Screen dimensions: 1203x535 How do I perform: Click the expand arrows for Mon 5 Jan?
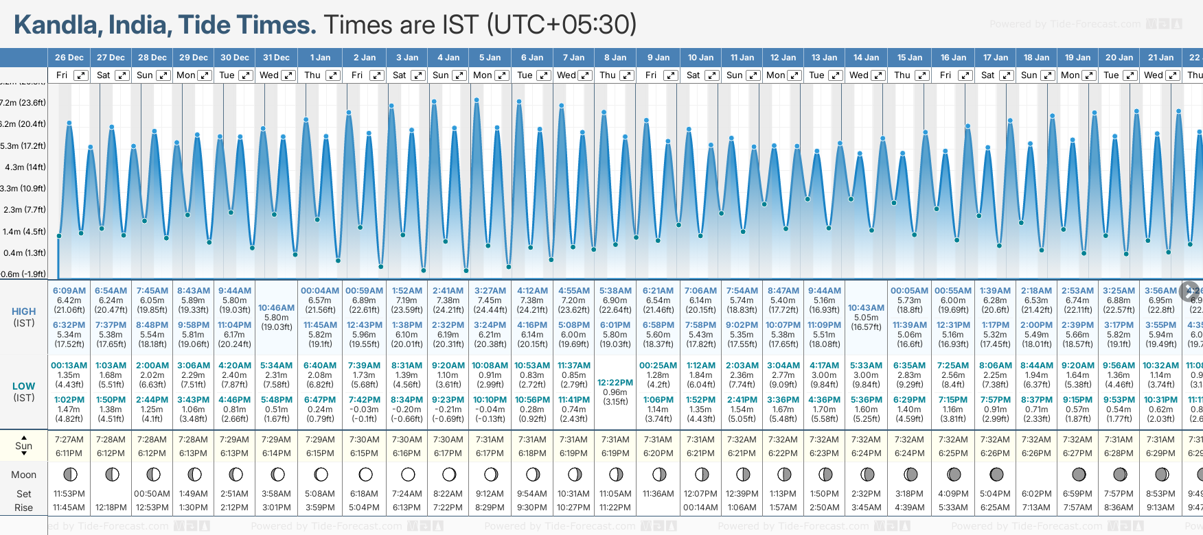click(x=502, y=75)
